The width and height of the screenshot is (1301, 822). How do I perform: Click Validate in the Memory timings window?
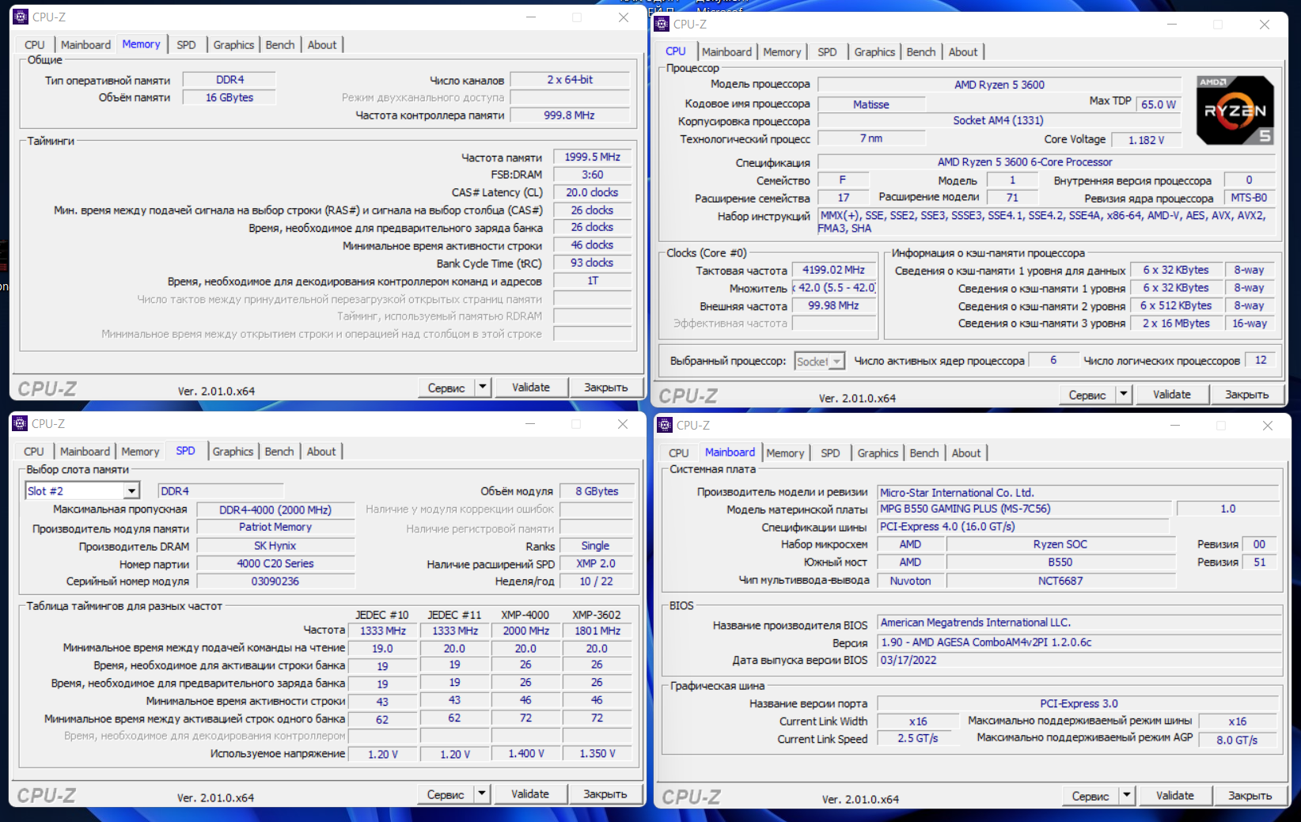coord(531,388)
